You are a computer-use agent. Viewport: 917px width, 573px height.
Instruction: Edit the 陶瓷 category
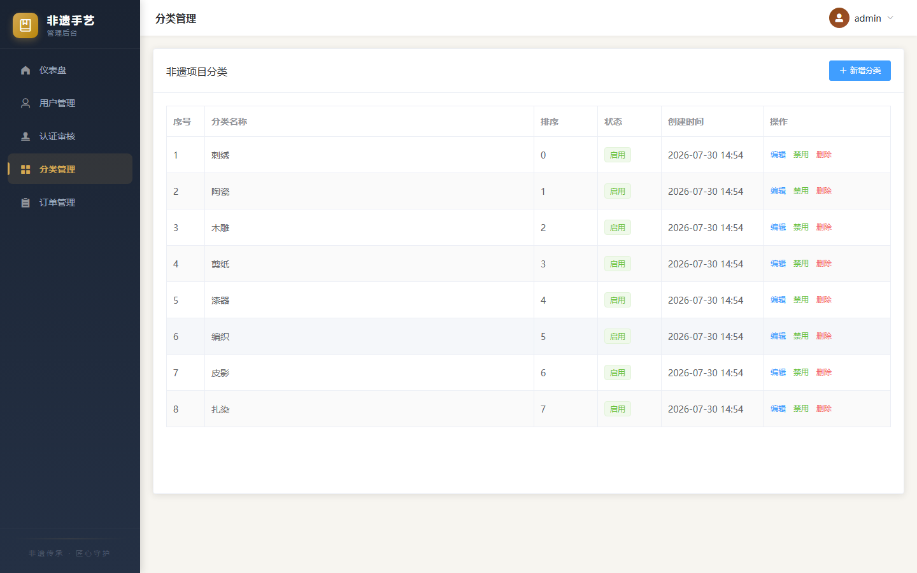778,191
